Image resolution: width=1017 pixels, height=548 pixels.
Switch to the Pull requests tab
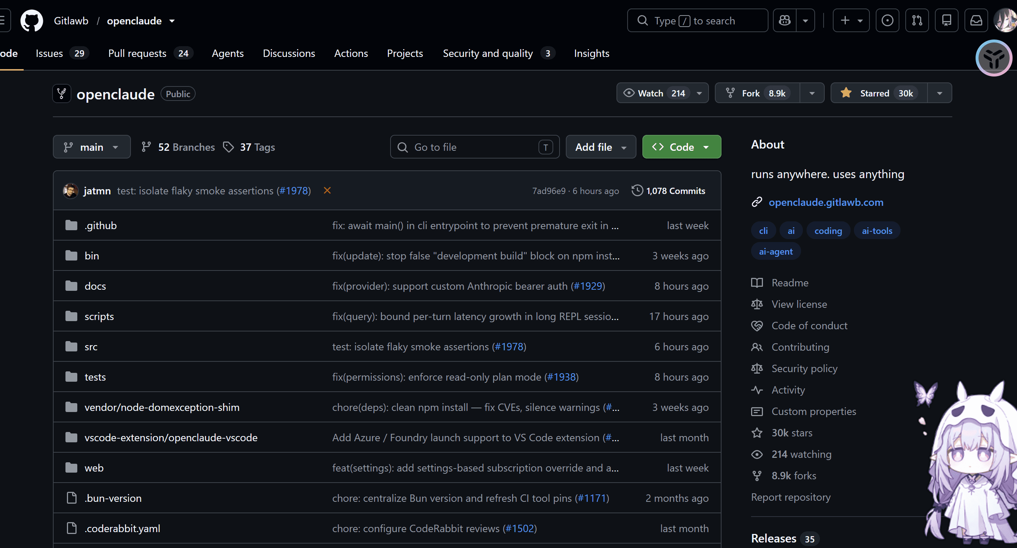[x=151, y=53]
